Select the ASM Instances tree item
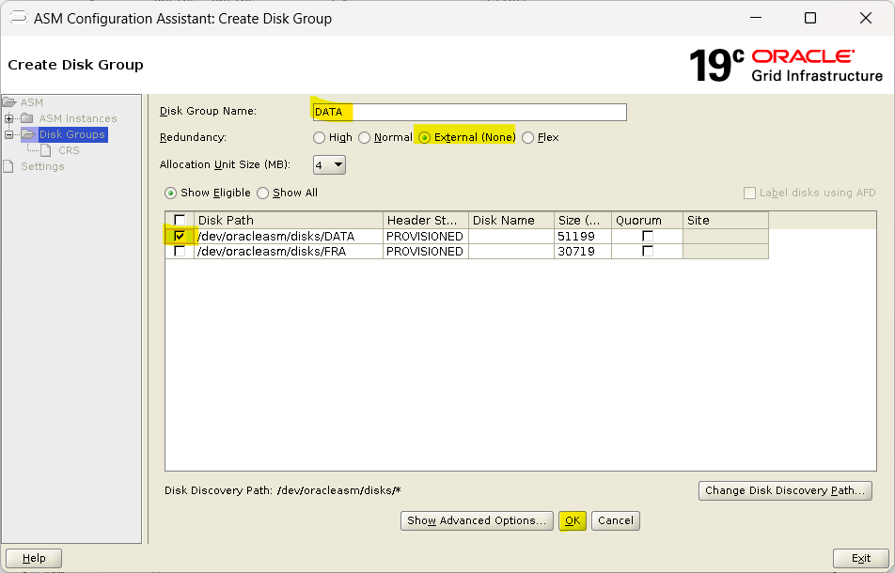The height and width of the screenshot is (573, 895). click(78, 118)
